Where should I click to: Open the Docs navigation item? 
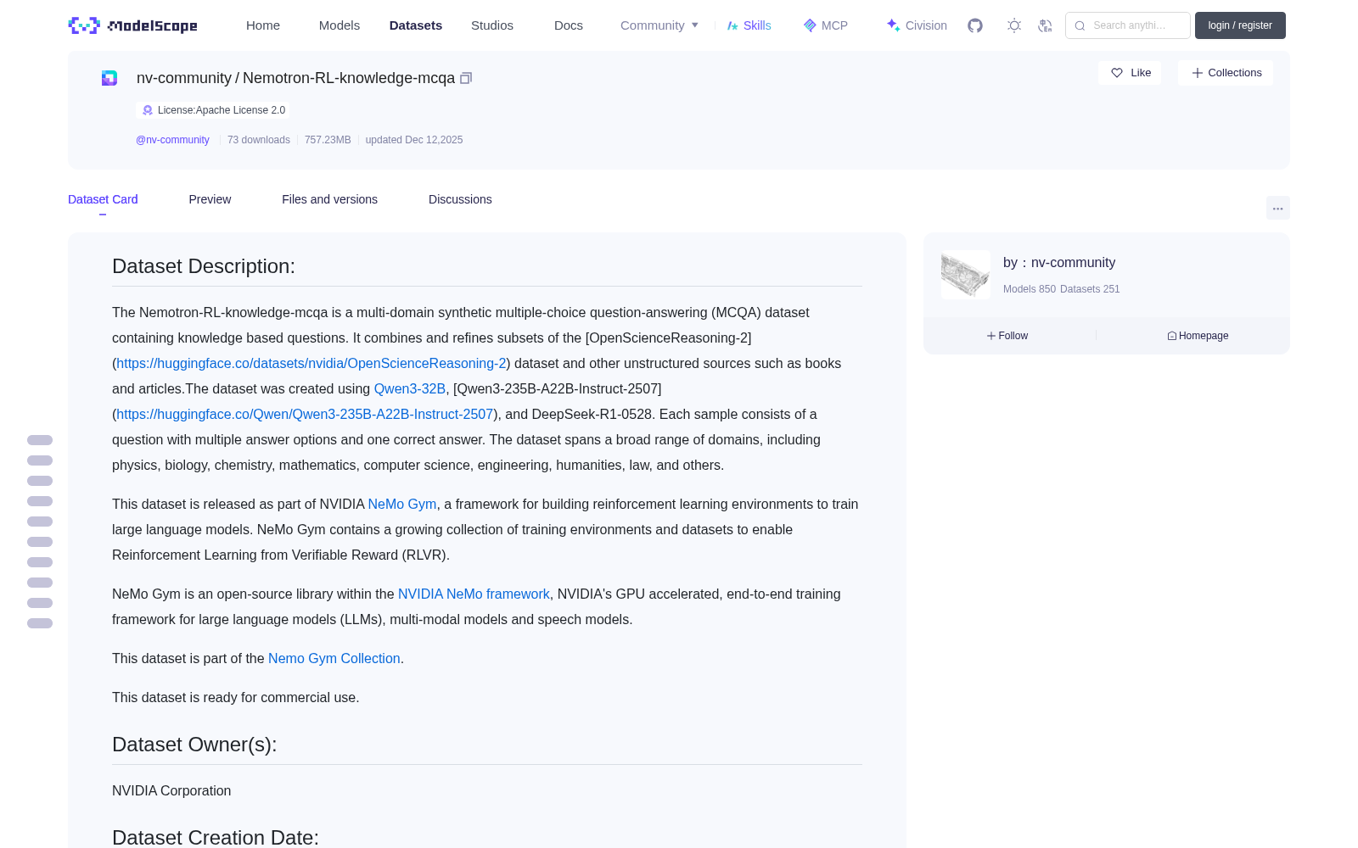[569, 25]
